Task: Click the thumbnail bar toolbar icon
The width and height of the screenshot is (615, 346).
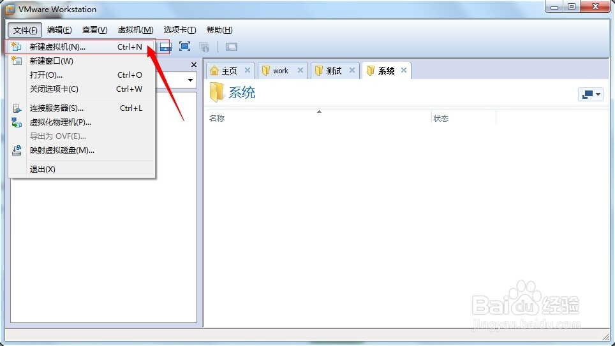Action: [165, 47]
